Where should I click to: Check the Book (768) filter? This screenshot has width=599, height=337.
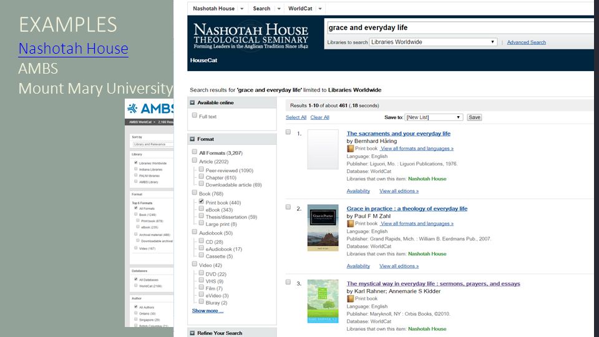195,193
